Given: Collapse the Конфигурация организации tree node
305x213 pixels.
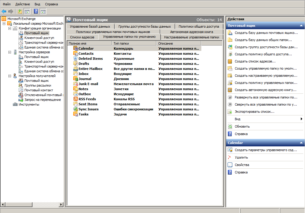Looking at the screenshot, I should [x=10, y=28].
